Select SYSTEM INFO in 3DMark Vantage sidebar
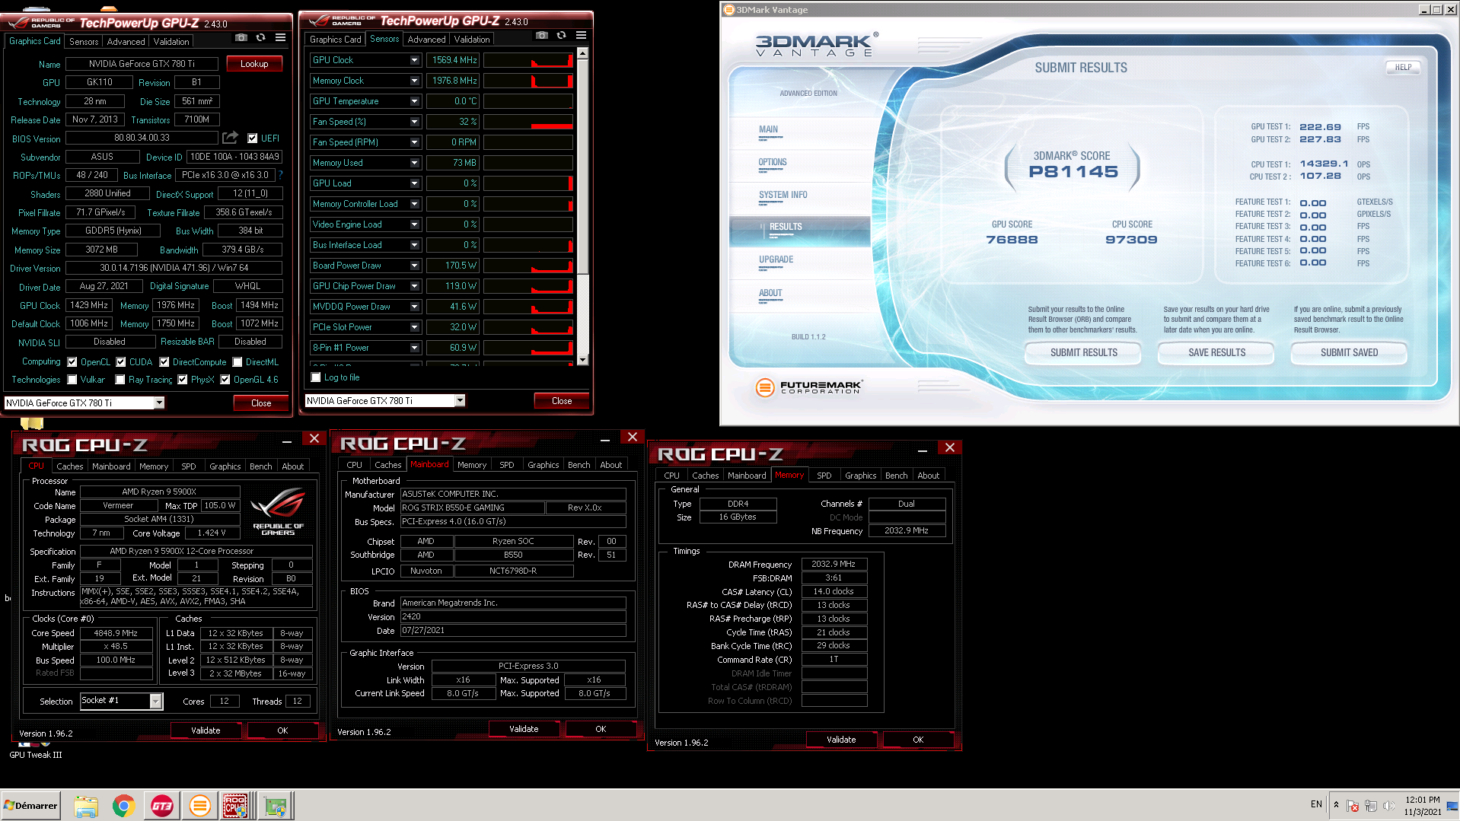 point(783,195)
